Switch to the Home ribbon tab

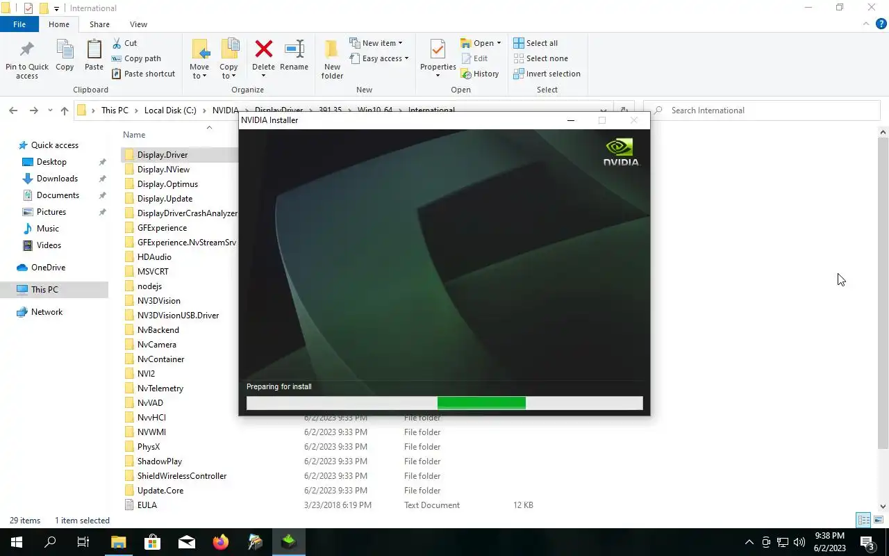[59, 24]
